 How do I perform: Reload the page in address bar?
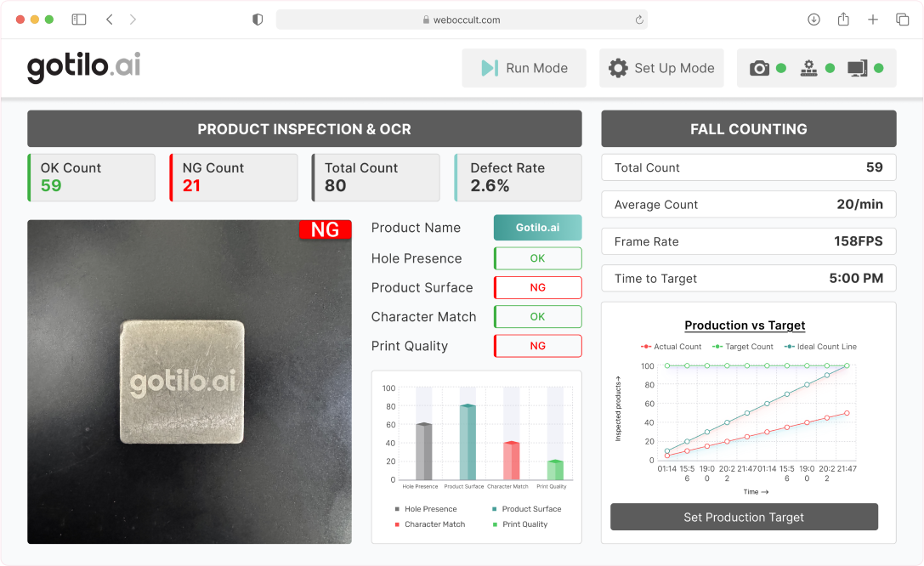point(638,20)
